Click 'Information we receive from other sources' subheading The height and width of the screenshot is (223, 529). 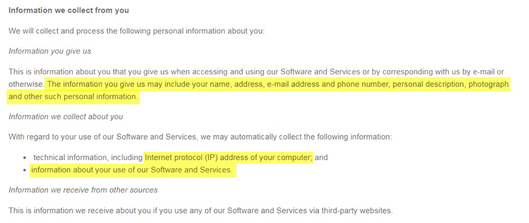(83, 190)
